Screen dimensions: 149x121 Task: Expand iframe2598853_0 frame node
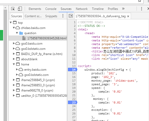pos(14,85)
